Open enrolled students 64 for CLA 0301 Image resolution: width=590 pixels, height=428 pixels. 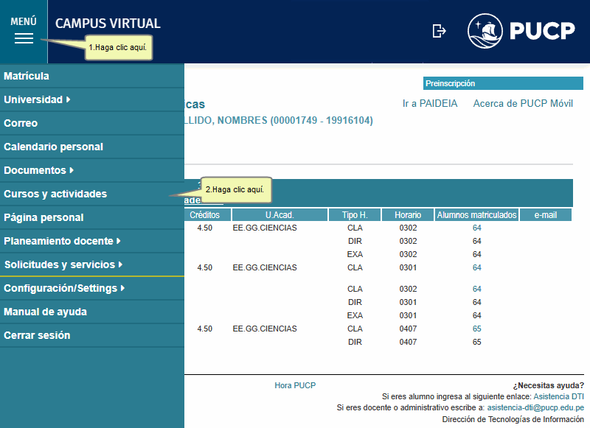click(x=476, y=267)
